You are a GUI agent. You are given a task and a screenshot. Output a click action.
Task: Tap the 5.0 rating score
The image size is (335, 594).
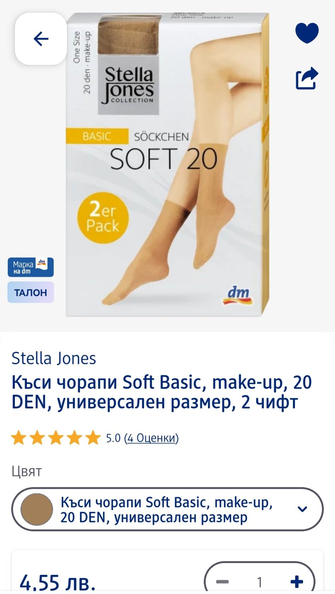(113, 438)
